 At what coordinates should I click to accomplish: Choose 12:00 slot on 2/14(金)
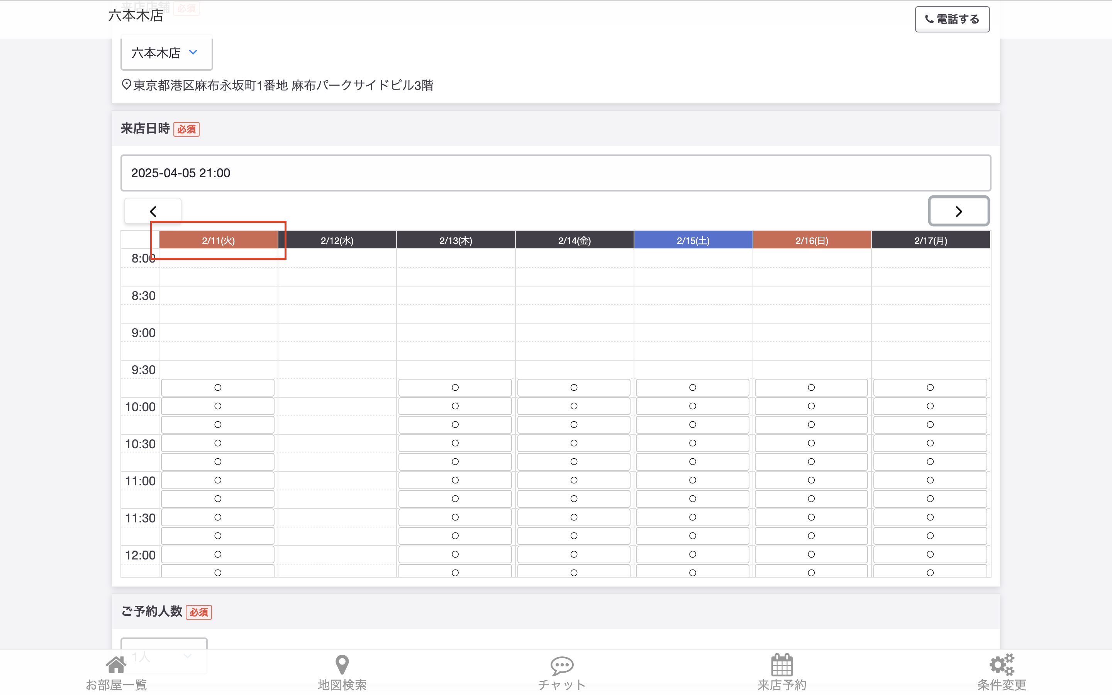tap(574, 554)
